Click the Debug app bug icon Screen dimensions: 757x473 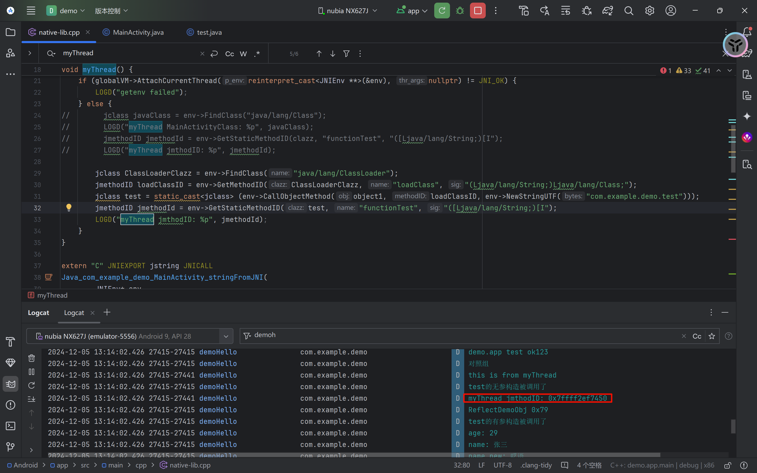[460, 11]
